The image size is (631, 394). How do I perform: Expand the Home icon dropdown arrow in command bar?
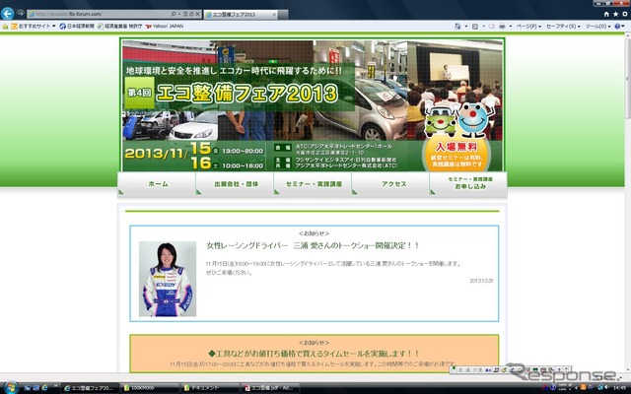point(466,27)
